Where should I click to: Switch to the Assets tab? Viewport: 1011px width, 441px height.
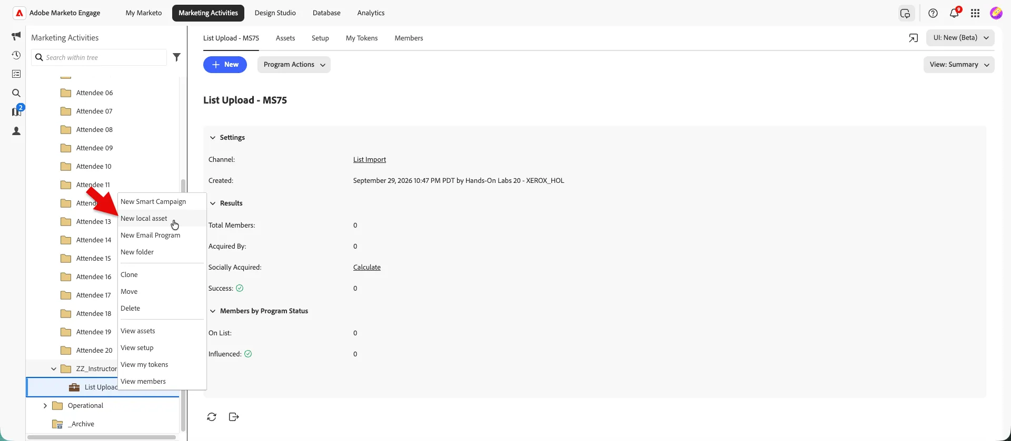coord(285,38)
